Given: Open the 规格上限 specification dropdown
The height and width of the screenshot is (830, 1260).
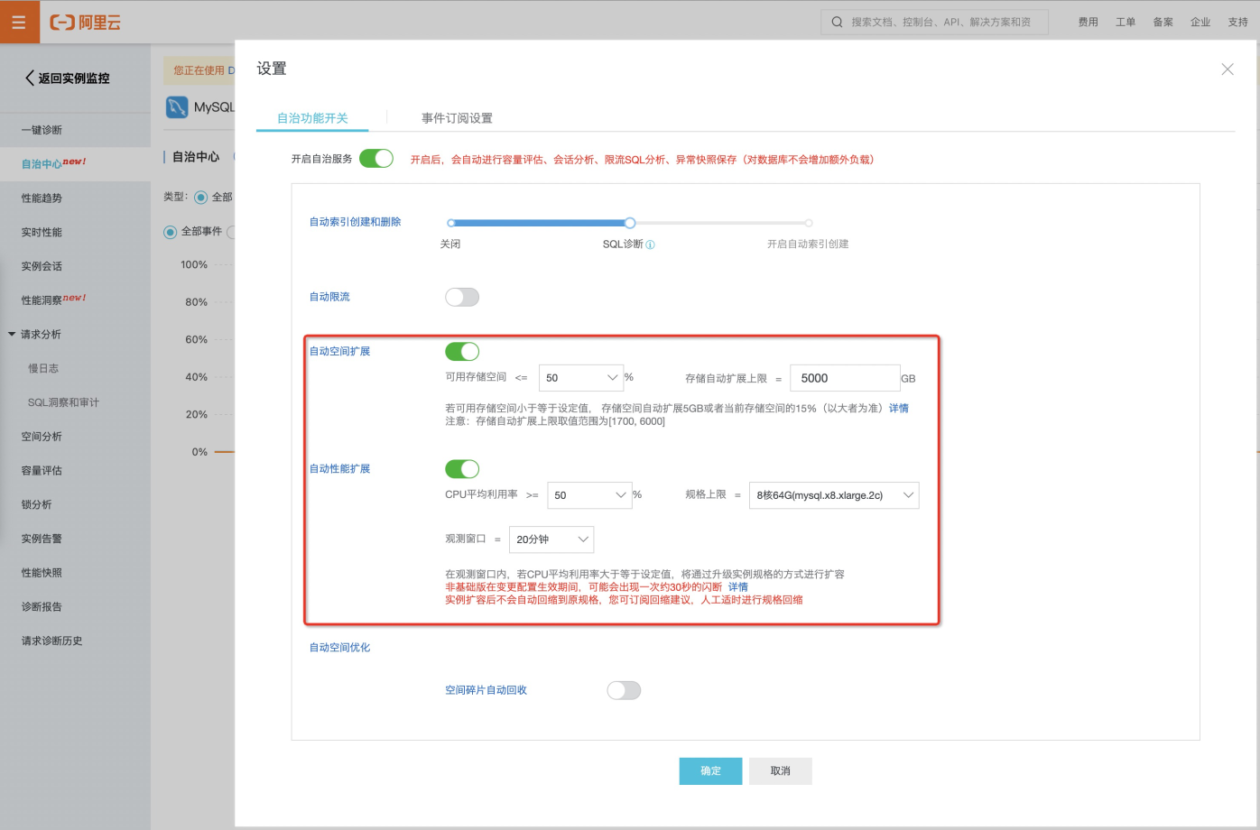Looking at the screenshot, I should tap(834, 495).
